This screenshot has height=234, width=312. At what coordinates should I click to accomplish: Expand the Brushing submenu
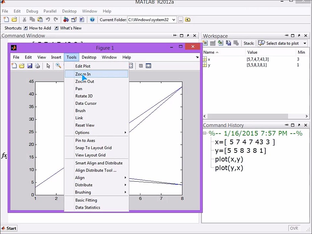click(x=97, y=192)
